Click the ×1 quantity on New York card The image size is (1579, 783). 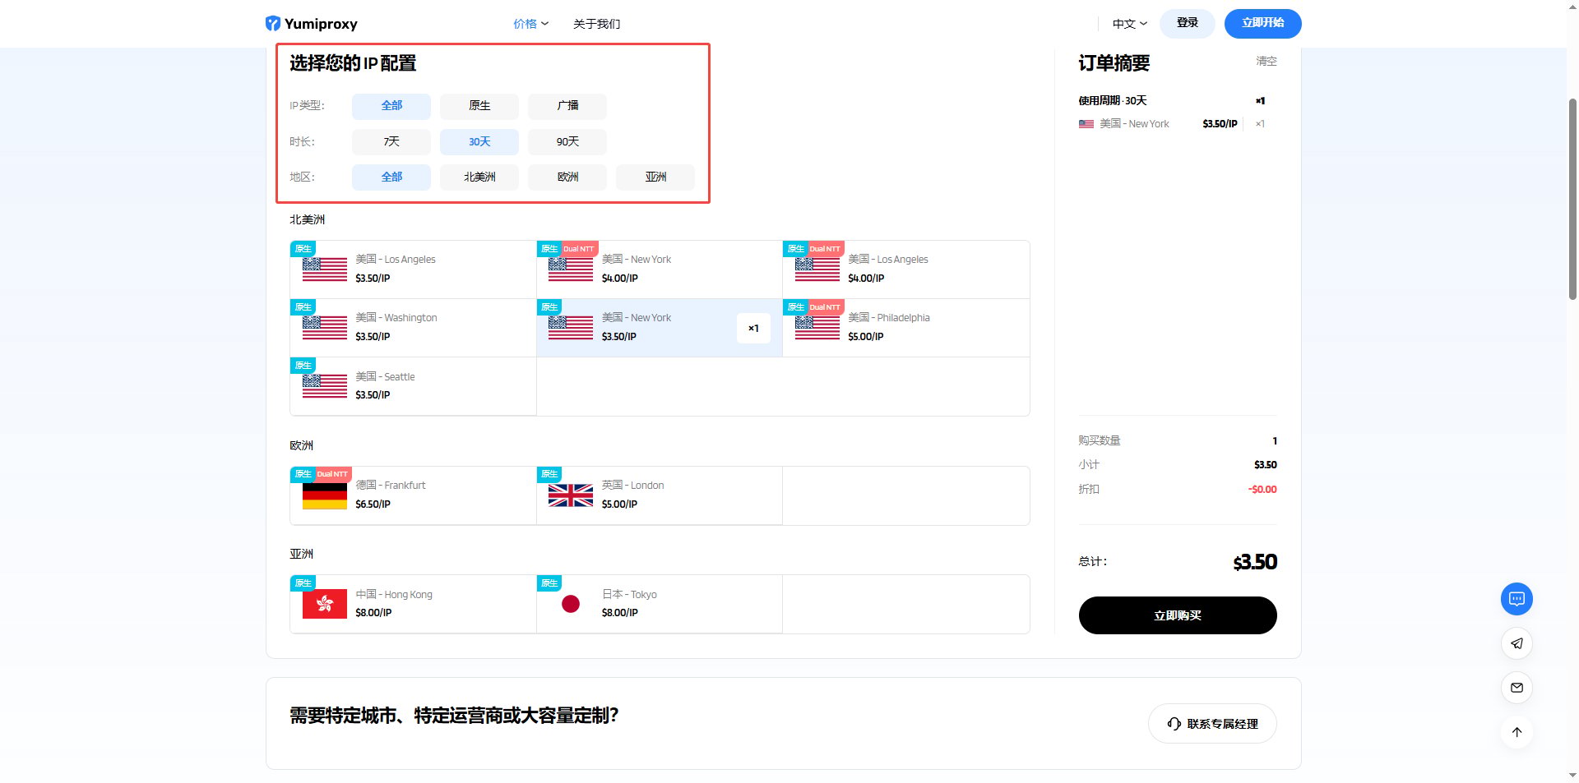(753, 328)
